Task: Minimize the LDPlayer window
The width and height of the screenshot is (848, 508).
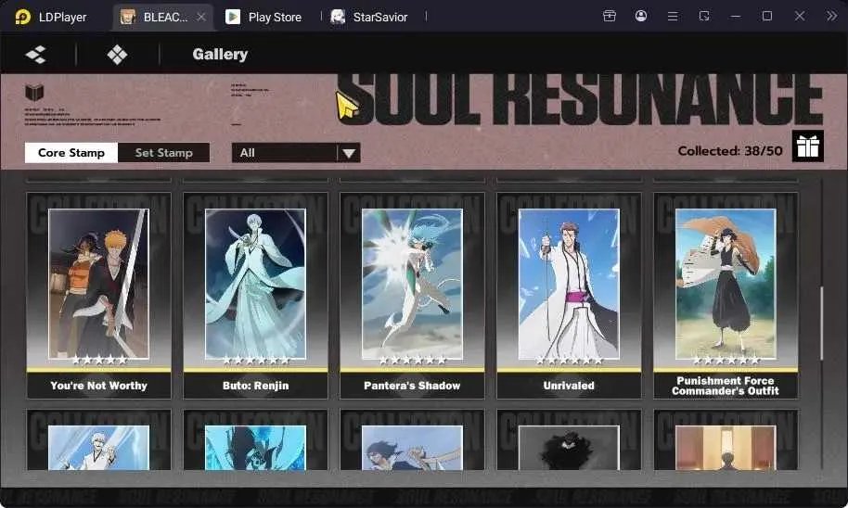Action: [736, 16]
